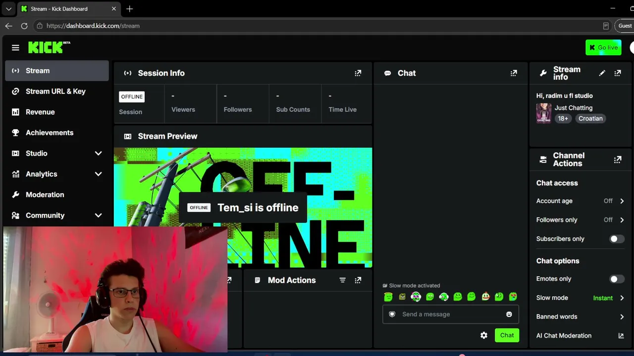Click the 'Slow mode activated' notice

(411, 286)
